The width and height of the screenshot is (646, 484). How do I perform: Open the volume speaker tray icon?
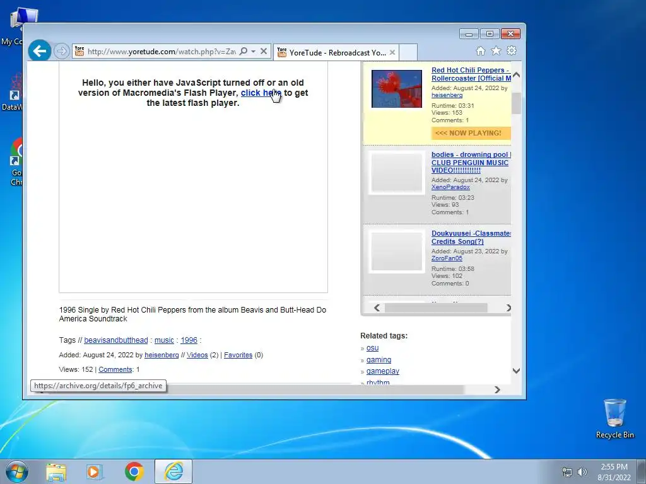(582, 472)
